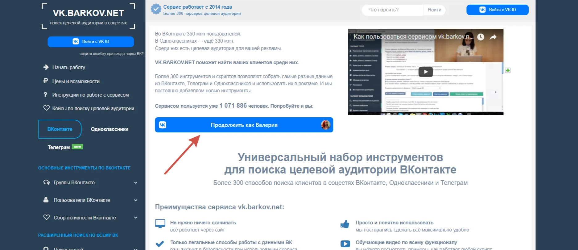This screenshot has height=250, width=578.
Task: Click the video's Watch Later clock icon
Action: tap(481, 37)
